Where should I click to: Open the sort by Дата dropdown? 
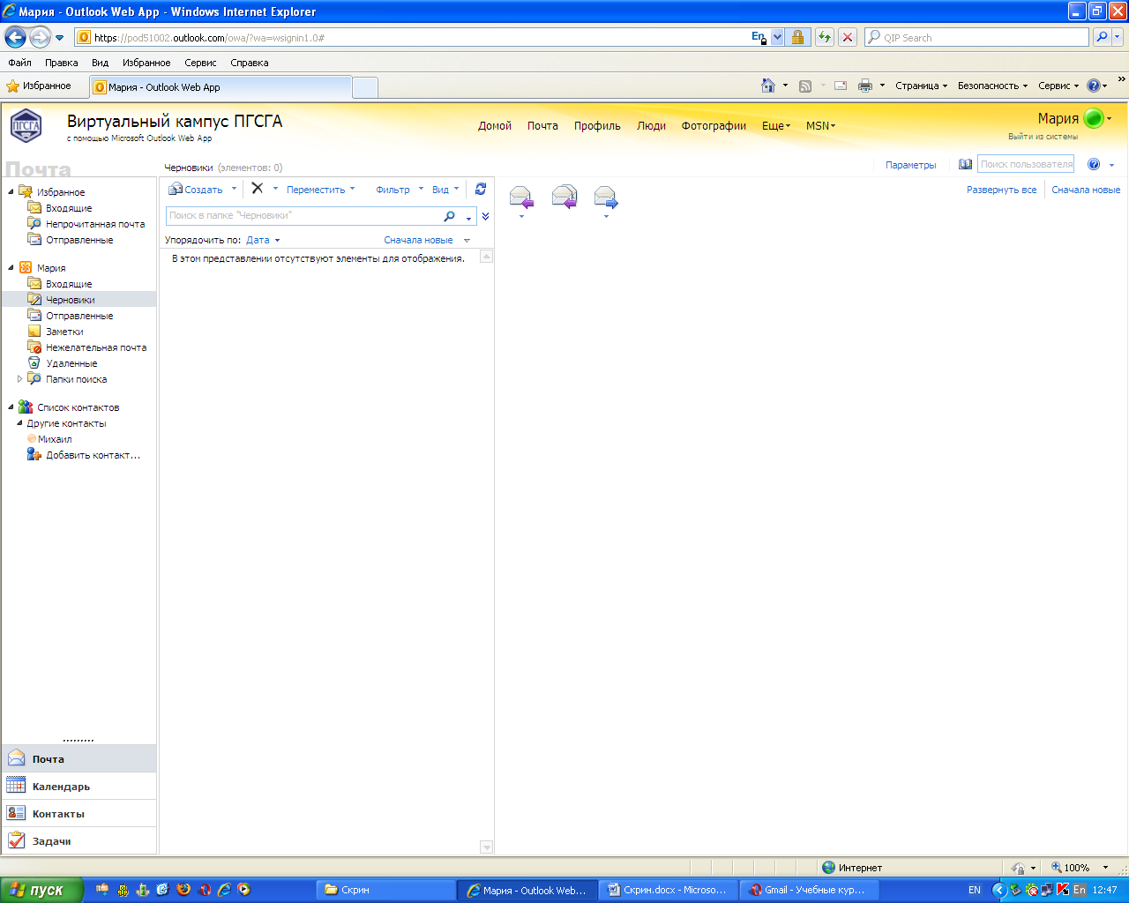(263, 240)
